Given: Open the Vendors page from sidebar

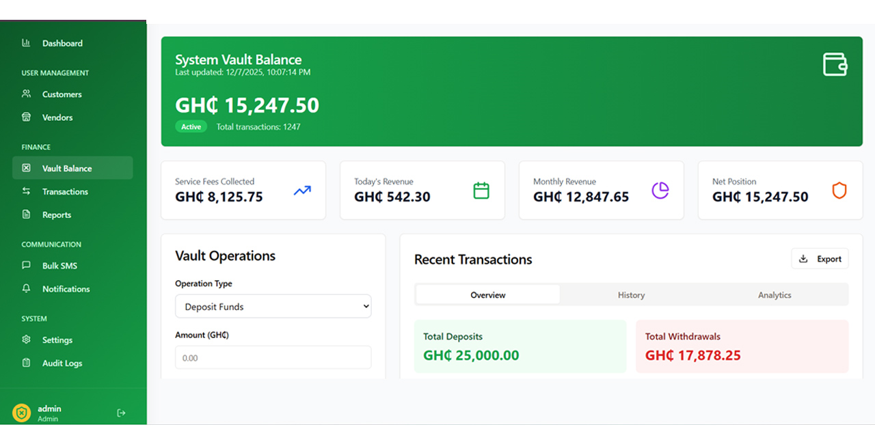Looking at the screenshot, I should click(x=26, y=117).
